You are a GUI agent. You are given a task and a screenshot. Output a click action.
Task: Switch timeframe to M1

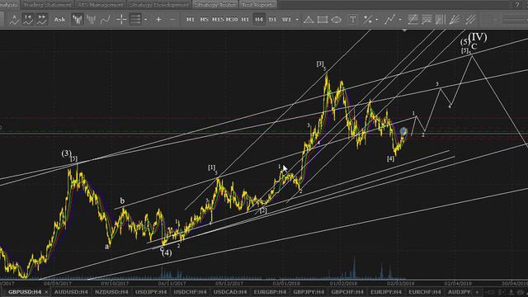191,20
